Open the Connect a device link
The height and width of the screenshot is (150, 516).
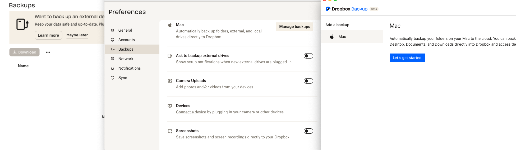[191, 112]
